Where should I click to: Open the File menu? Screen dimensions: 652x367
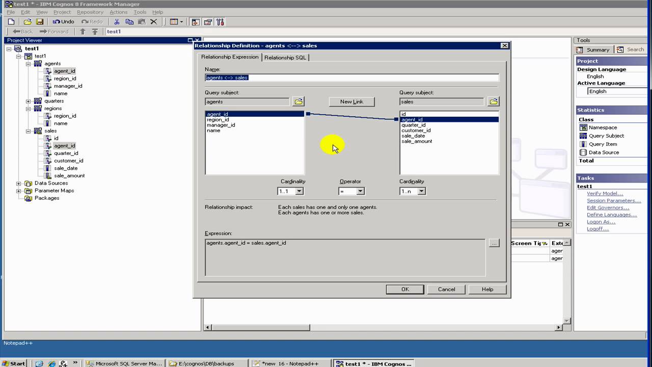point(11,12)
